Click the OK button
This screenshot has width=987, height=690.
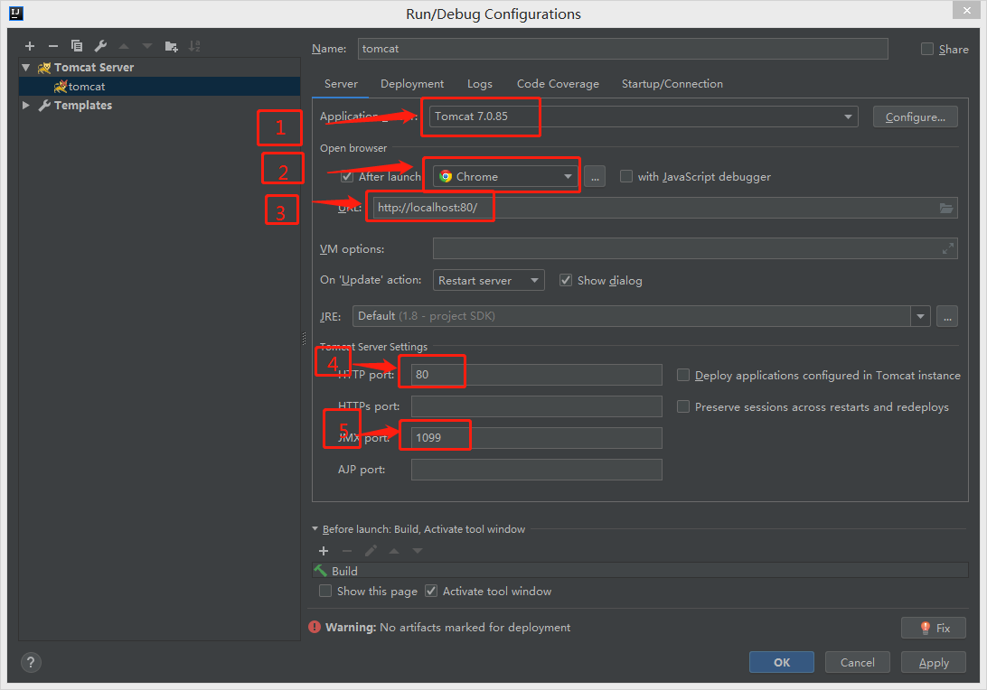point(782,662)
